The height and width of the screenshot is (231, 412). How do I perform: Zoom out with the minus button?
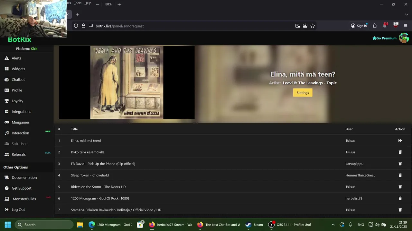[98, 4]
